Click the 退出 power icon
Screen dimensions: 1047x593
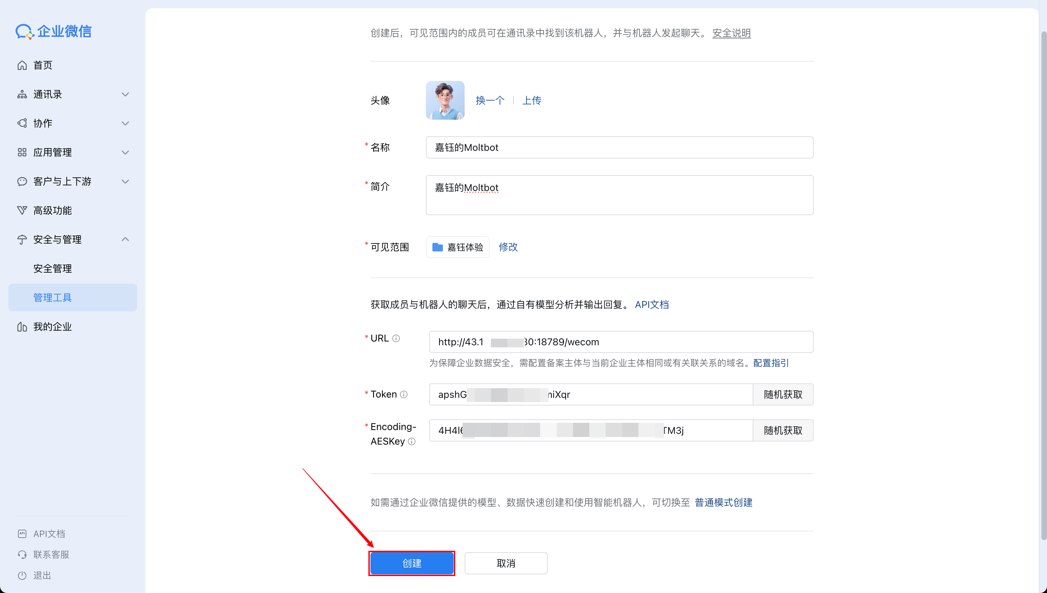click(x=23, y=575)
